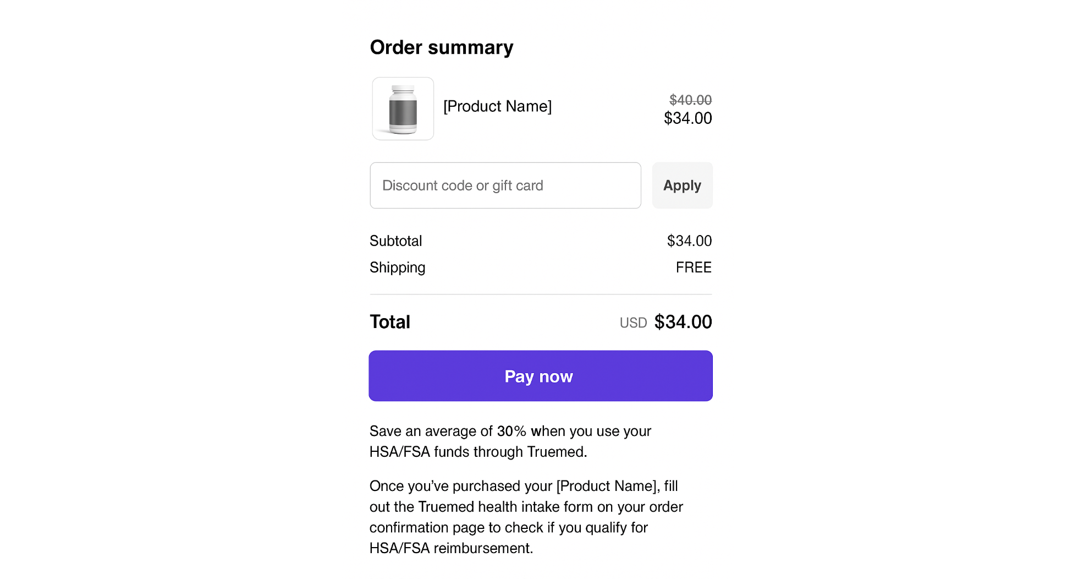Click the product bottle thumbnail image

[x=403, y=108]
